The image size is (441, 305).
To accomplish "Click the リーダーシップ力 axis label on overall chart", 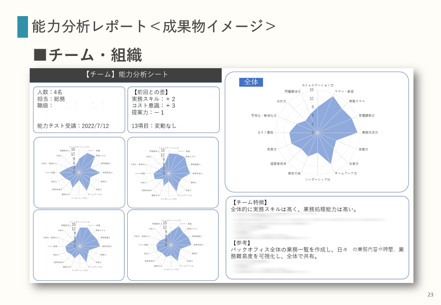I will (x=318, y=180).
